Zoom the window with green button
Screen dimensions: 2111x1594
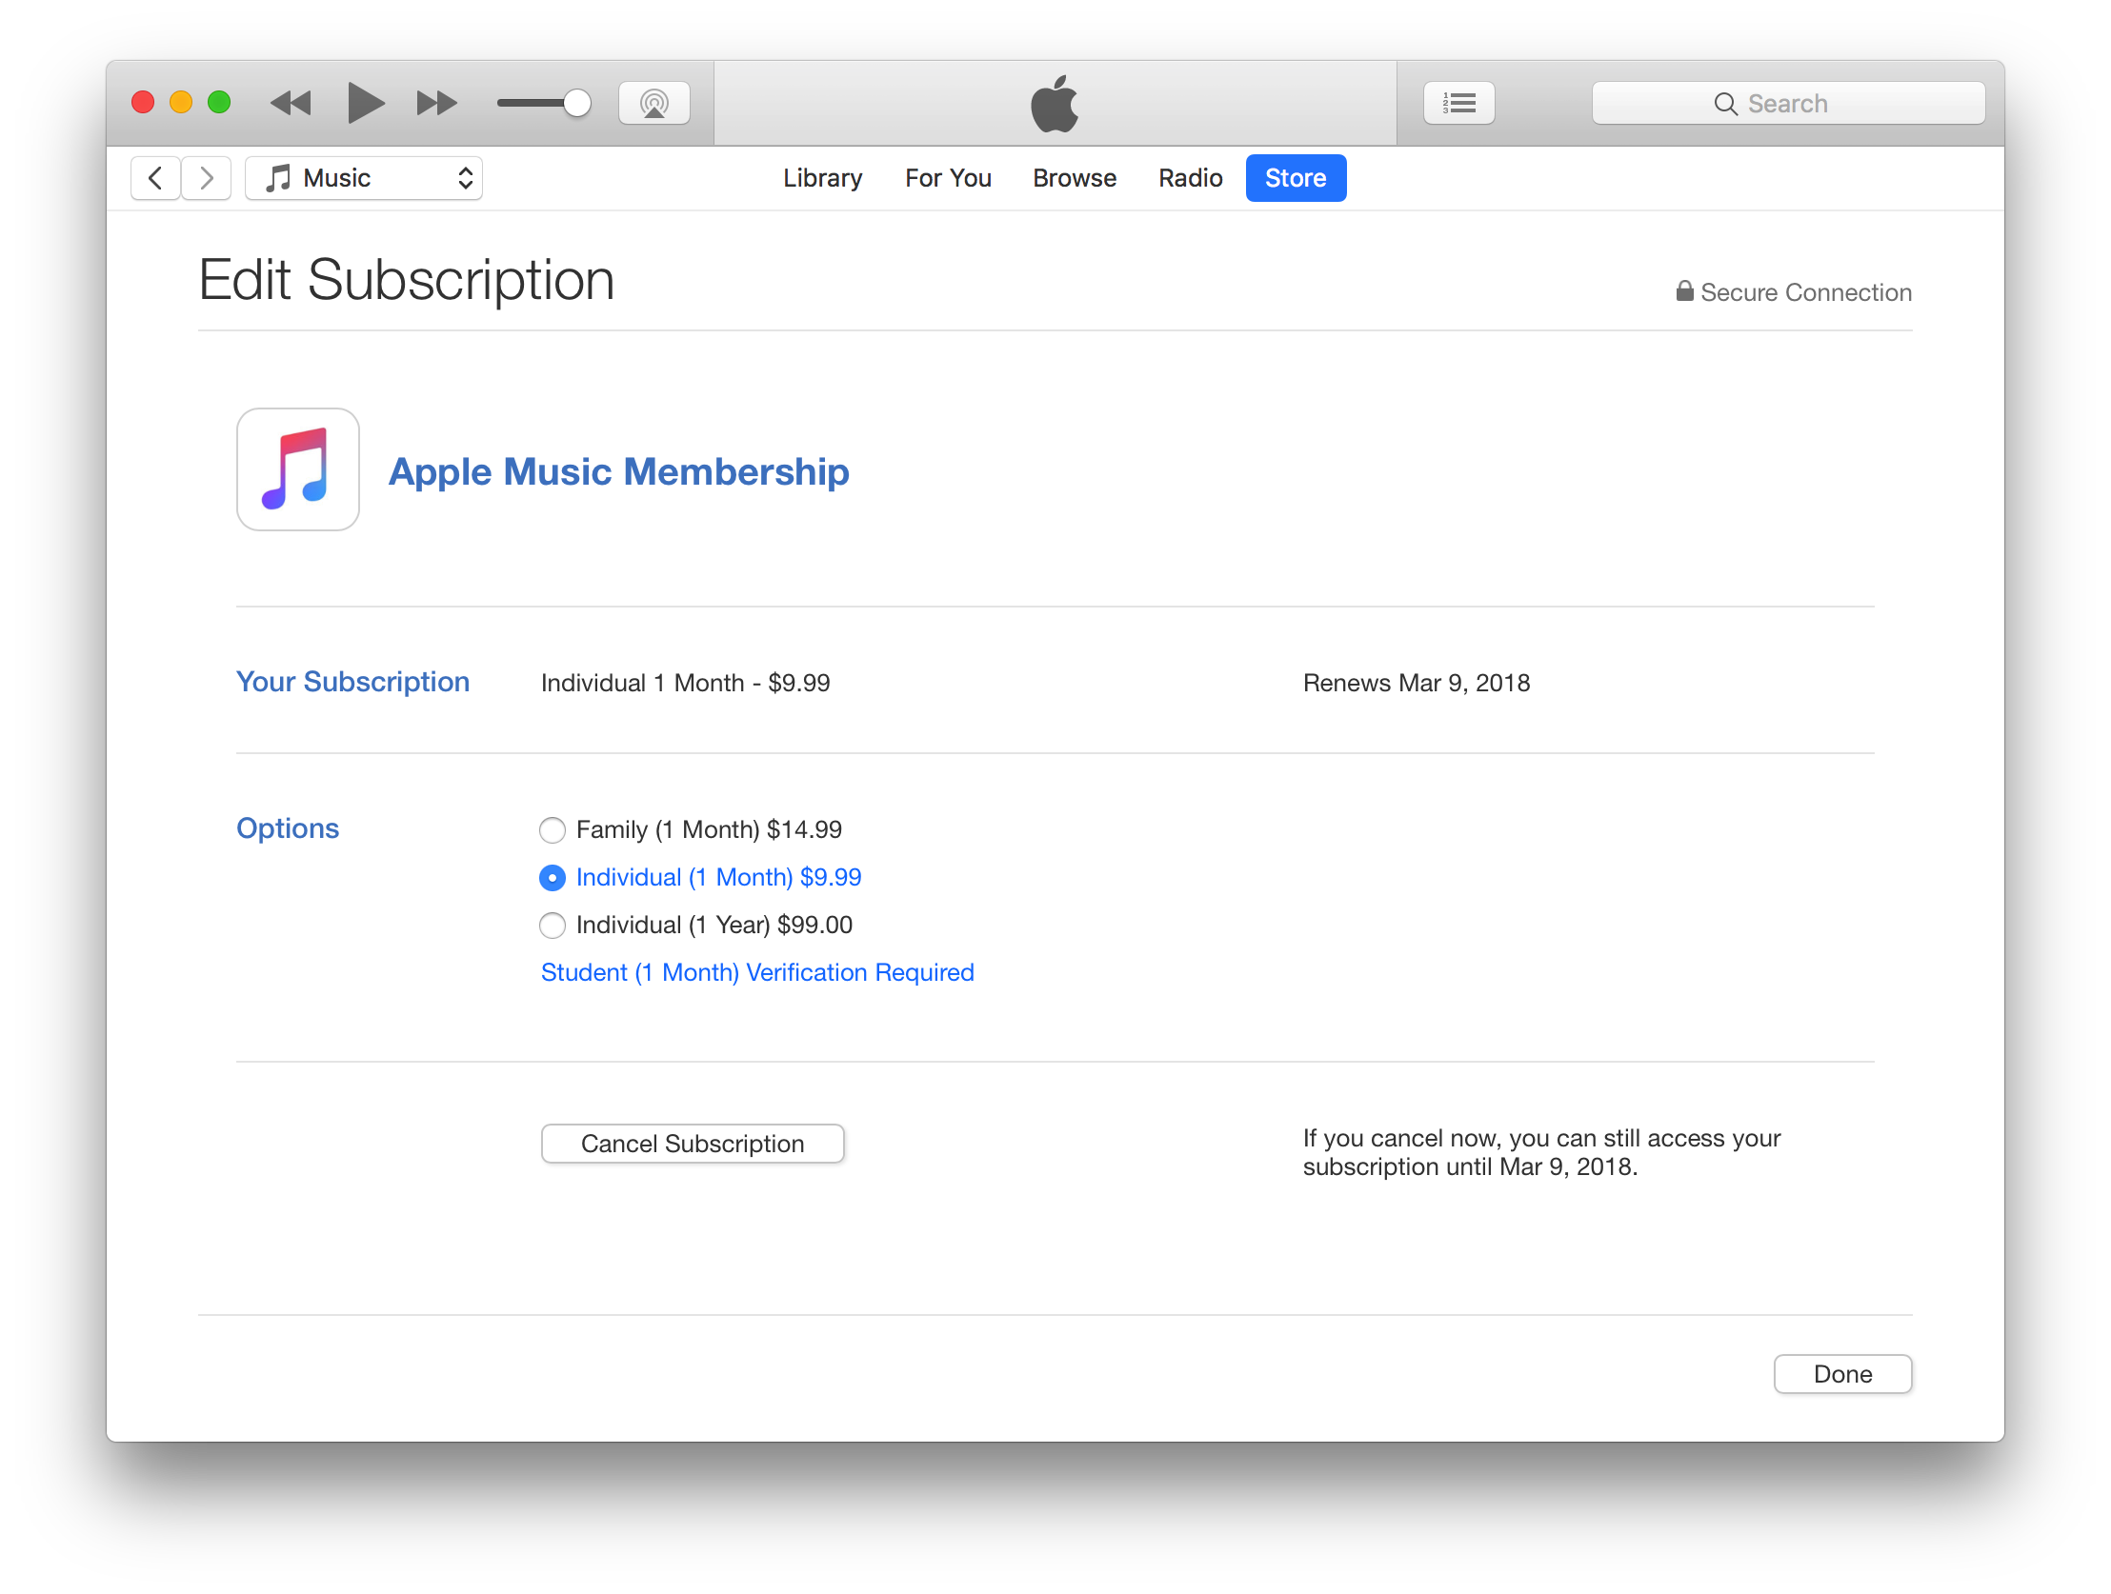(219, 102)
